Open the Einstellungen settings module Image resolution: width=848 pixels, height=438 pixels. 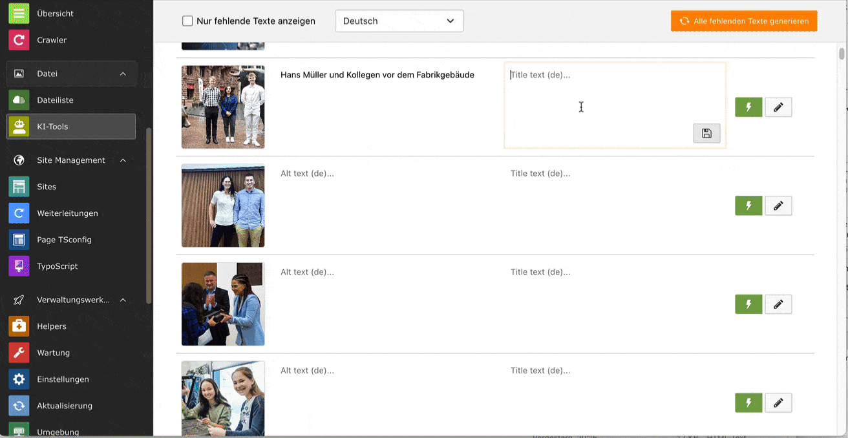[x=63, y=379]
